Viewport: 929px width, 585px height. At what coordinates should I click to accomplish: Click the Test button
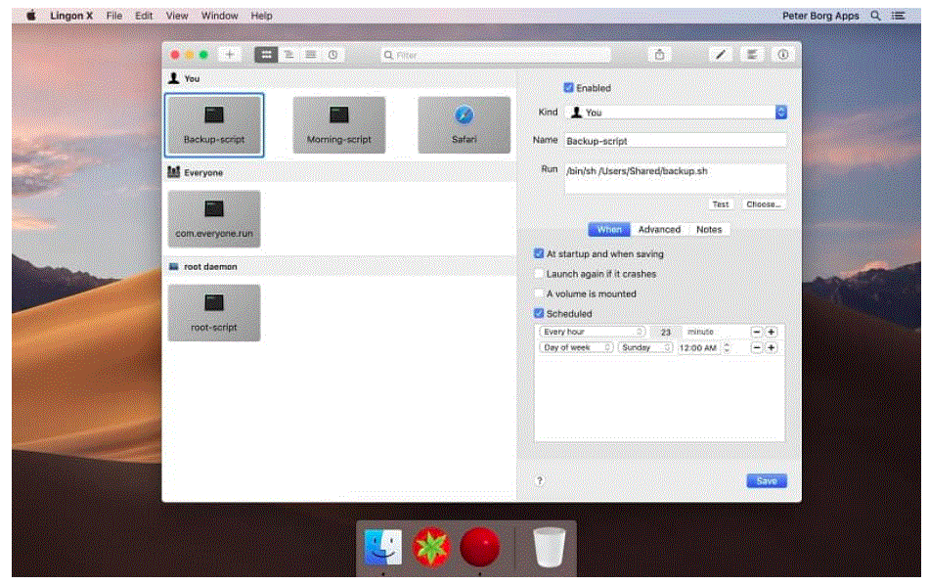[721, 204]
